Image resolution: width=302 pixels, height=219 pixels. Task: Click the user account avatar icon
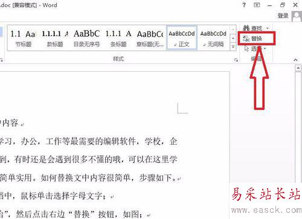[297, 16]
